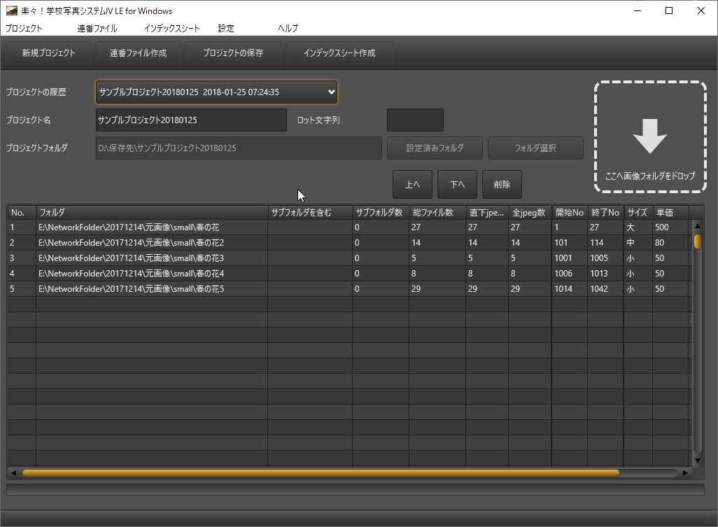This screenshot has height=527, width=718.
Task: Click the プロジェクトの保存 button
Action: pos(233,53)
